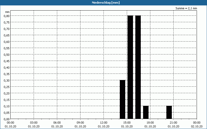Click the 0,20 y-axis value
This screenshot has width=207, height=129.
click(x=7, y=93)
